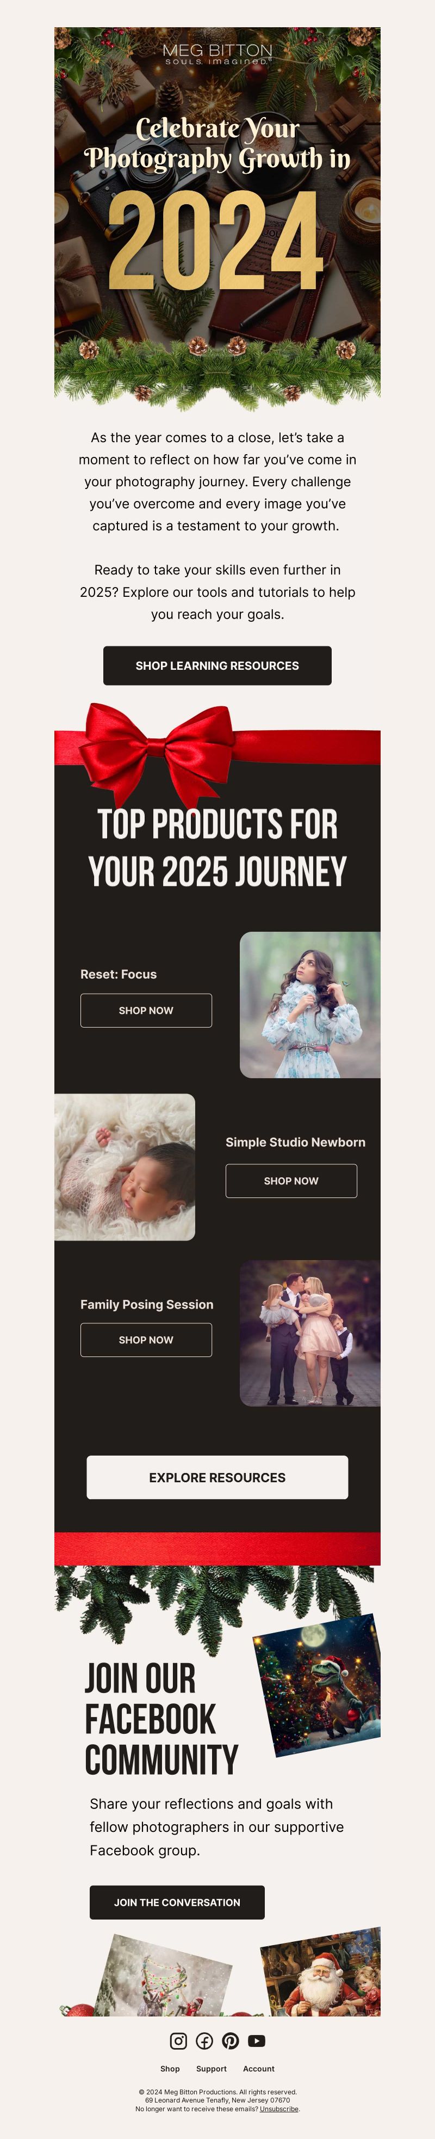Click the Unsubscribe link

pos(279,2109)
